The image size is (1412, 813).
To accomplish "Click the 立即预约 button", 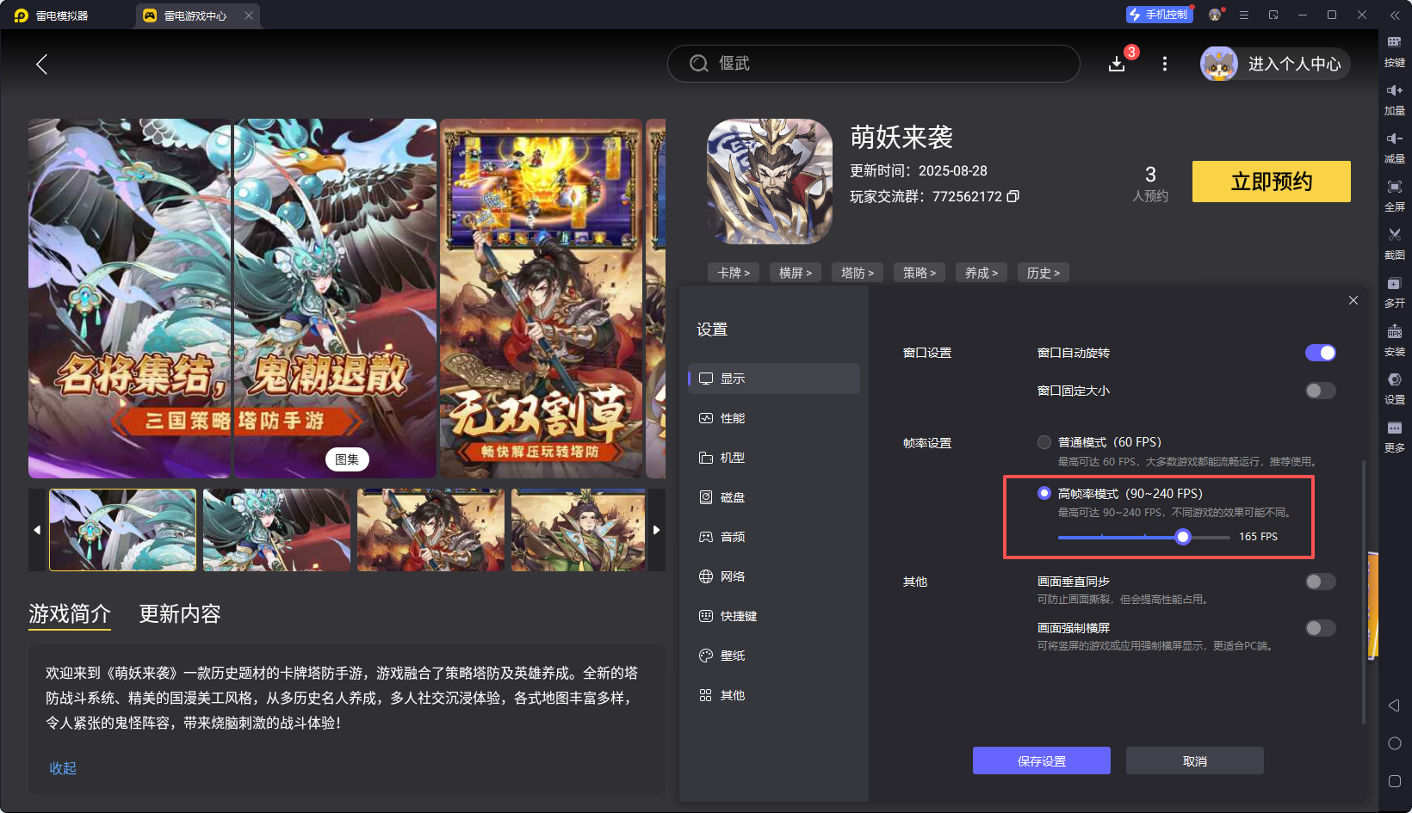I will 1271,182.
